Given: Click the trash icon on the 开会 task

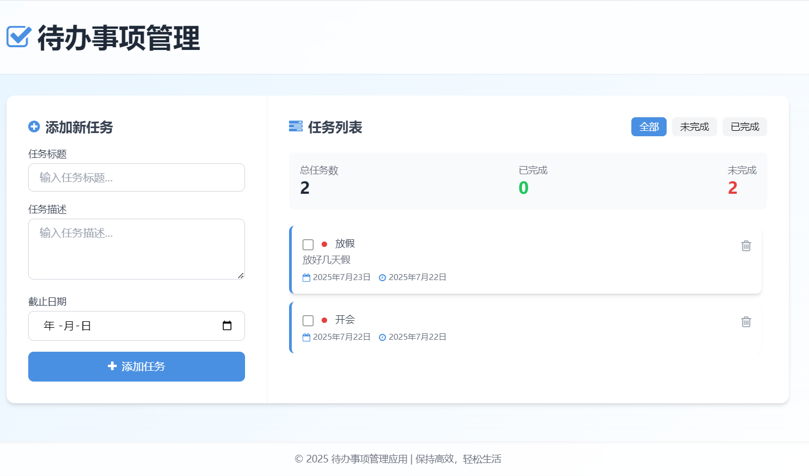Looking at the screenshot, I should click(x=745, y=322).
